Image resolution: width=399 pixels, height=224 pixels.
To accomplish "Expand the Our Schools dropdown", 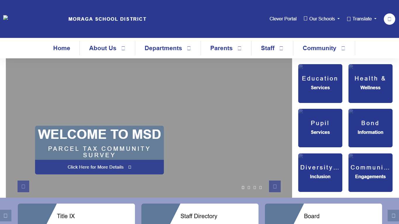I will tap(322, 19).
